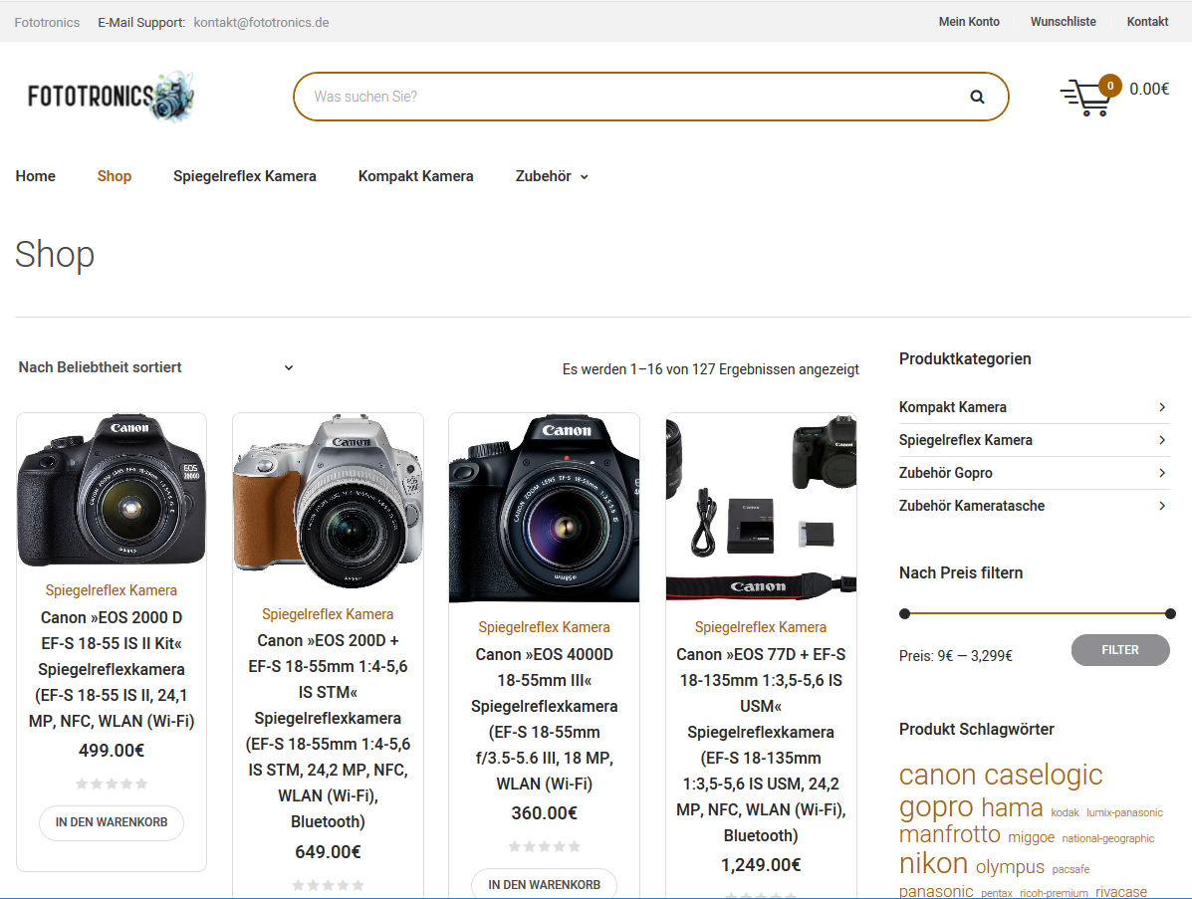Click the 360.00€ price
Screen dimensions: 1192x899
point(545,814)
